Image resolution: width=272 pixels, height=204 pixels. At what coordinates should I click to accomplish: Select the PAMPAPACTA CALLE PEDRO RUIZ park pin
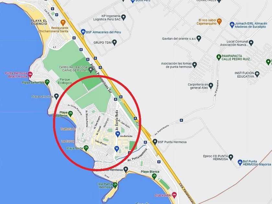(219, 57)
